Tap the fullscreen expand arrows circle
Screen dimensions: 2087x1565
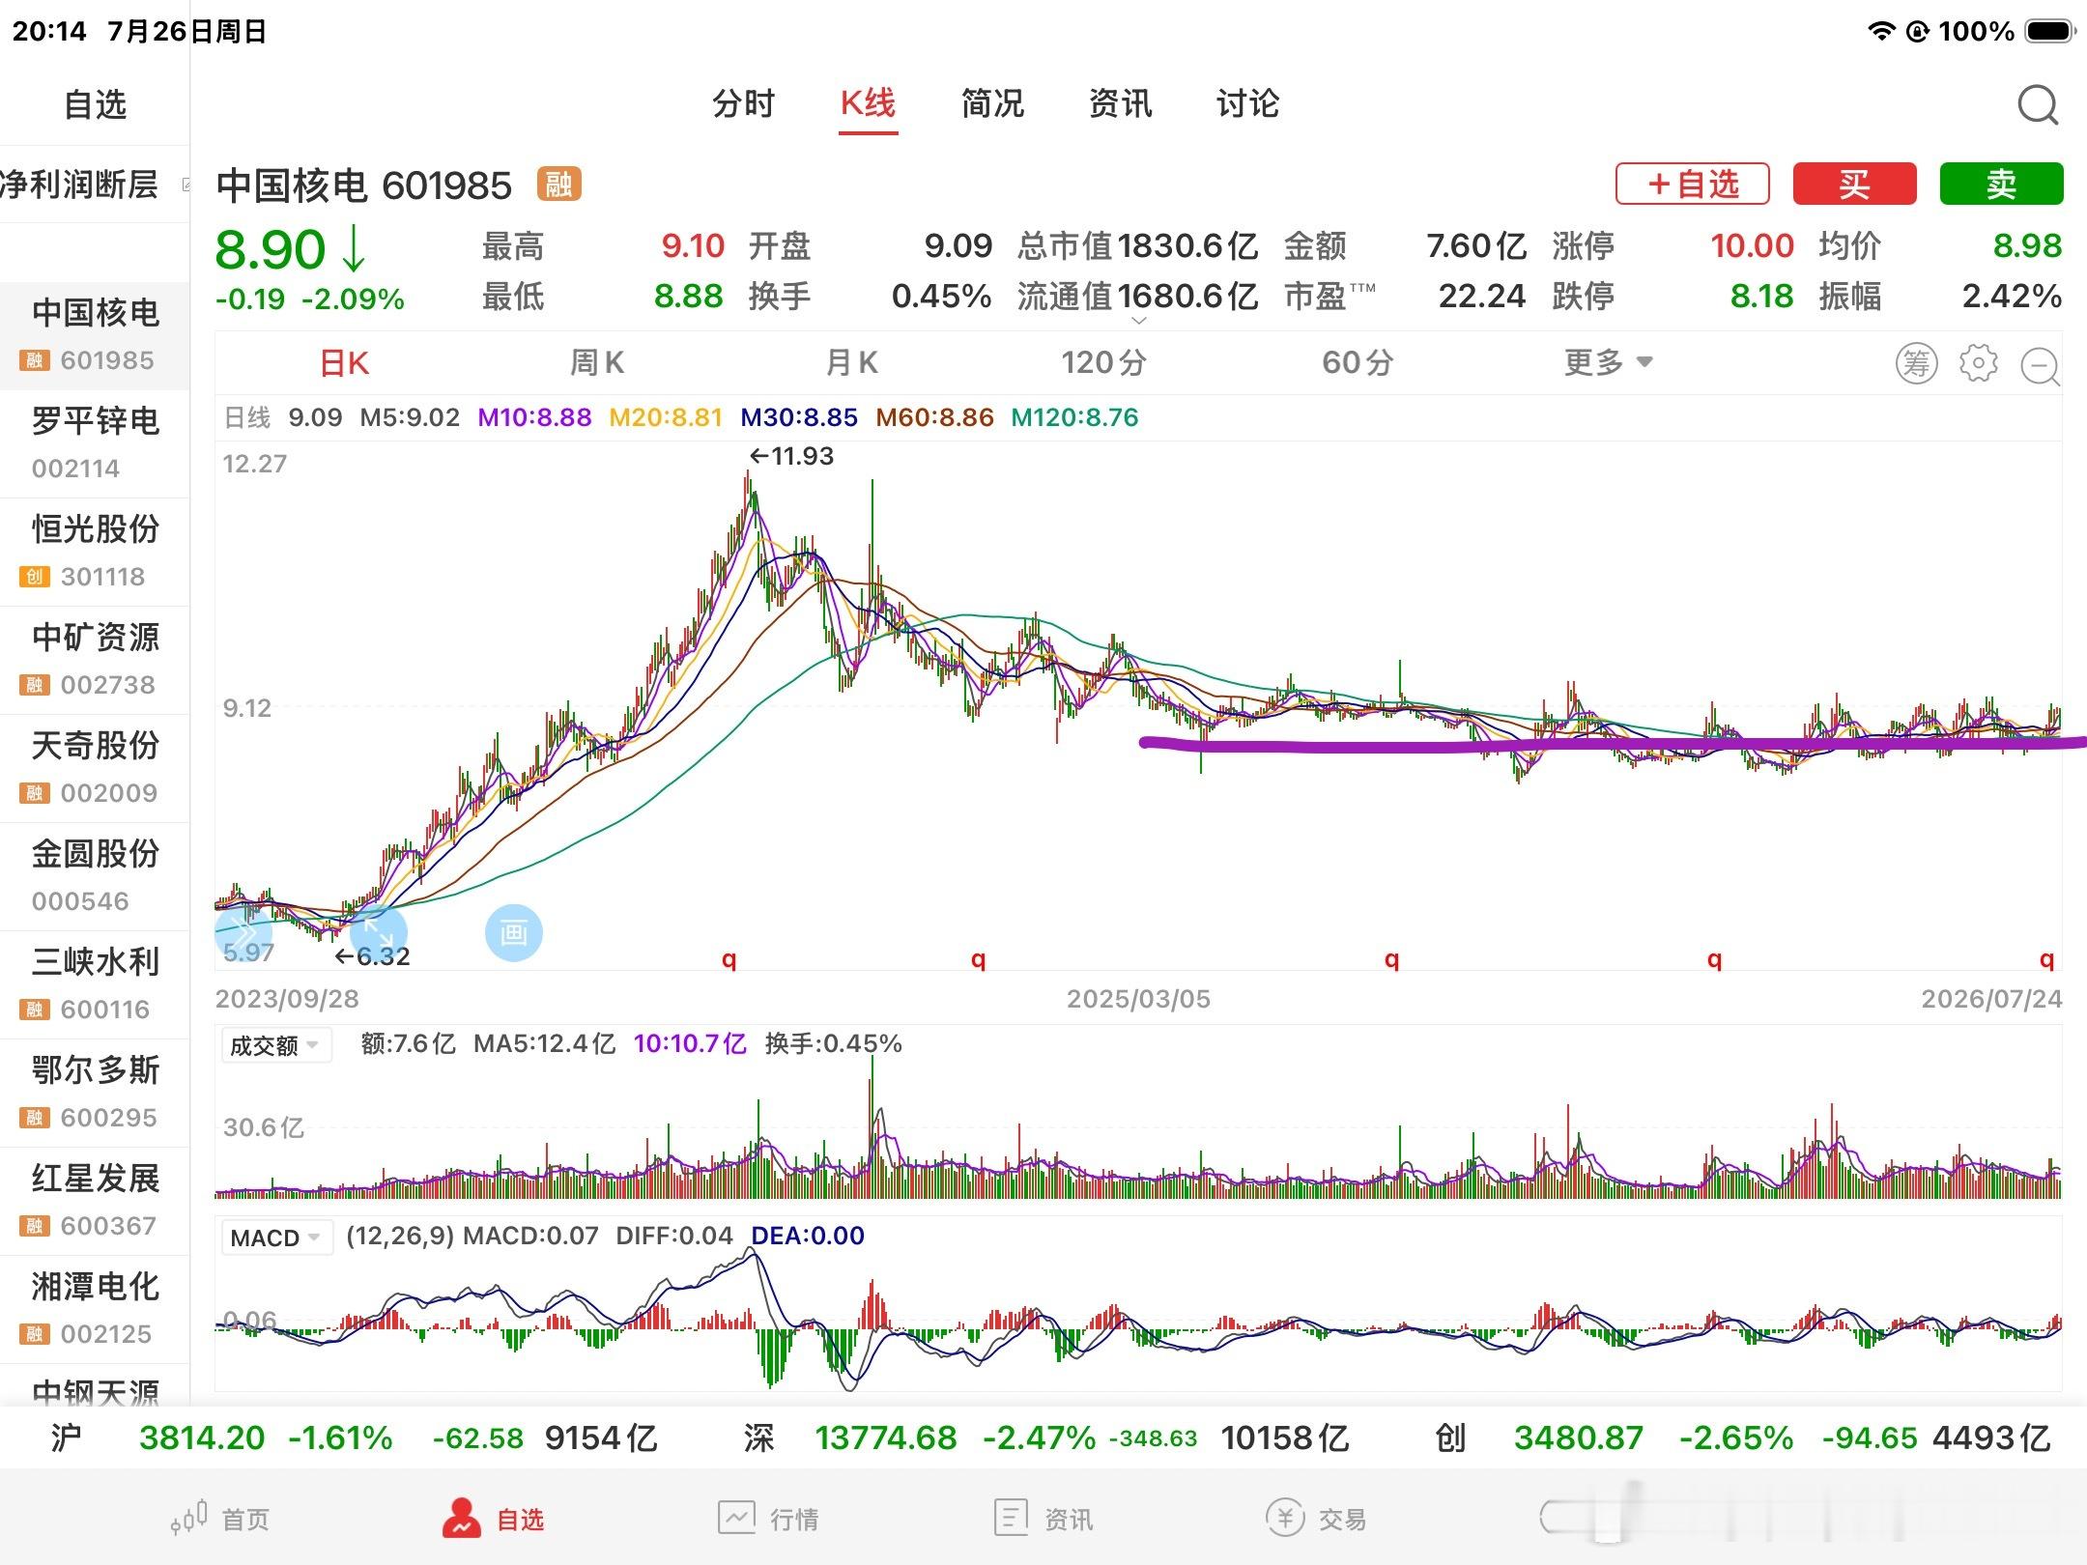pos(378,933)
